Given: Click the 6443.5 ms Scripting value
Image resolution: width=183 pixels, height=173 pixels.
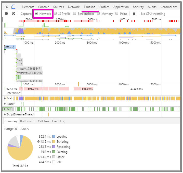Looking at the screenshot, I should (44, 142).
